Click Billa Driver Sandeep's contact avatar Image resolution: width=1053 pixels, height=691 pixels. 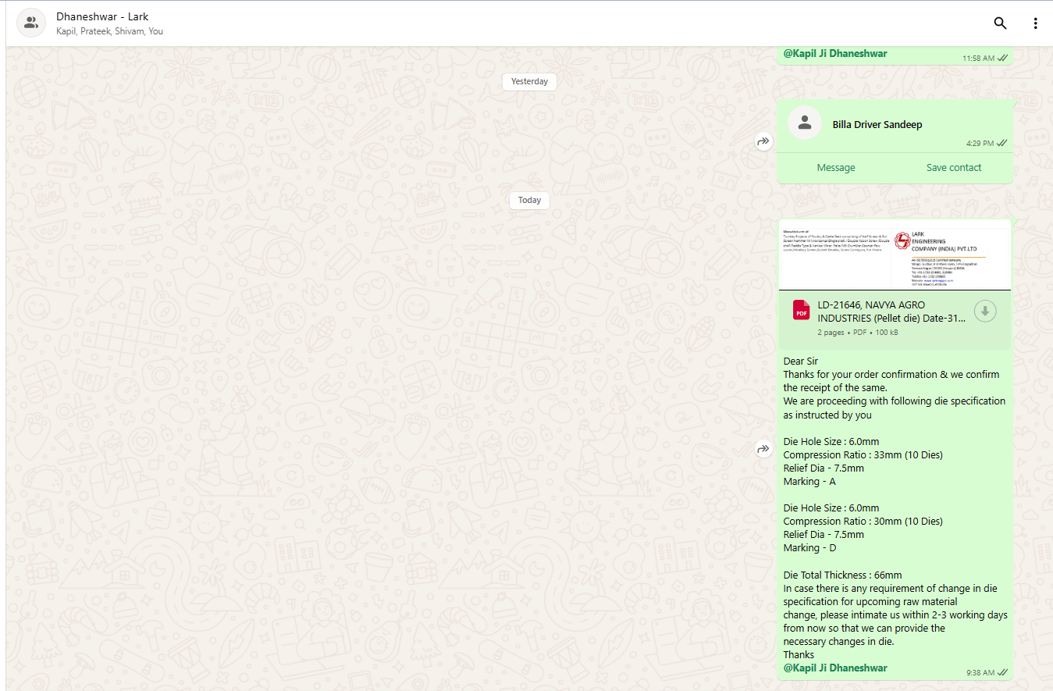coord(804,123)
